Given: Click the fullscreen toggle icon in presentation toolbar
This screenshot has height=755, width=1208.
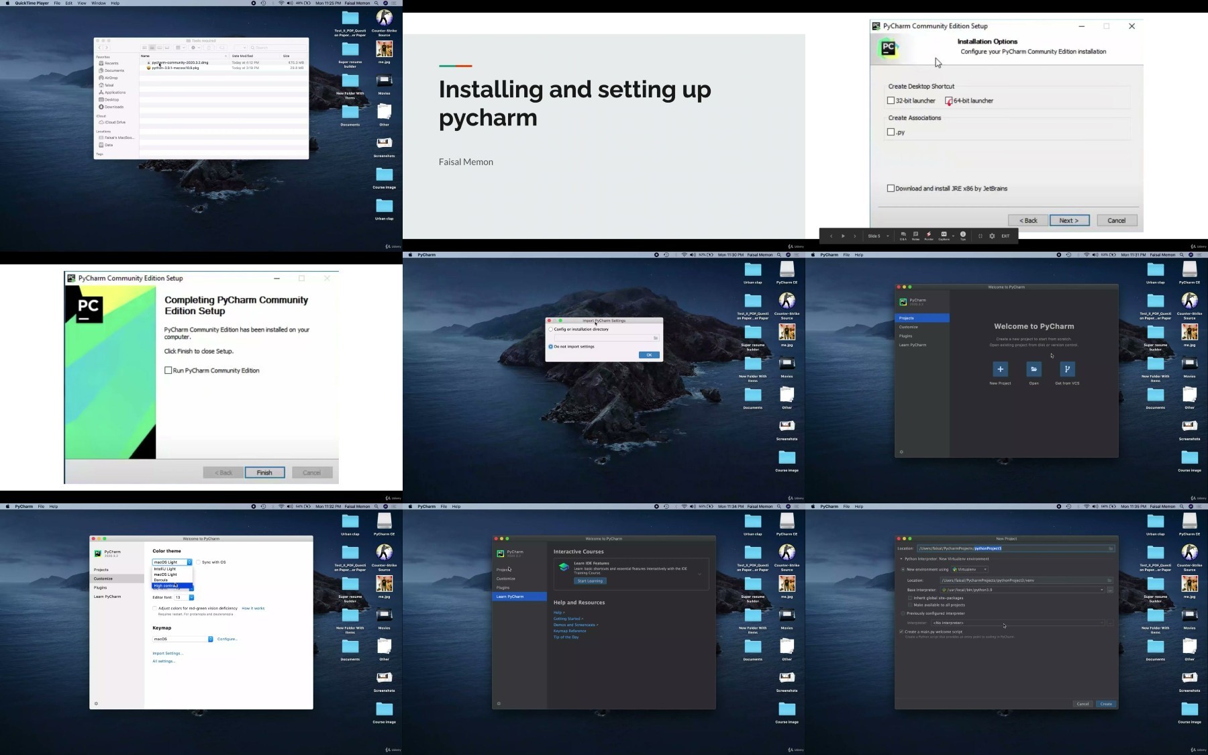Looking at the screenshot, I should [x=980, y=236].
